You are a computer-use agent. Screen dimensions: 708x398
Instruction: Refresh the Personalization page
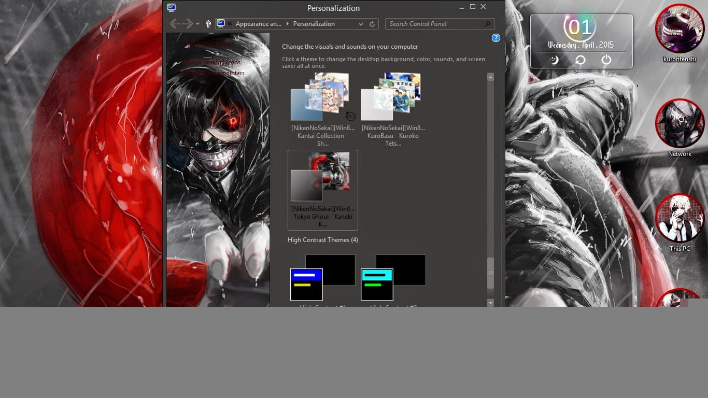[x=372, y=24]
